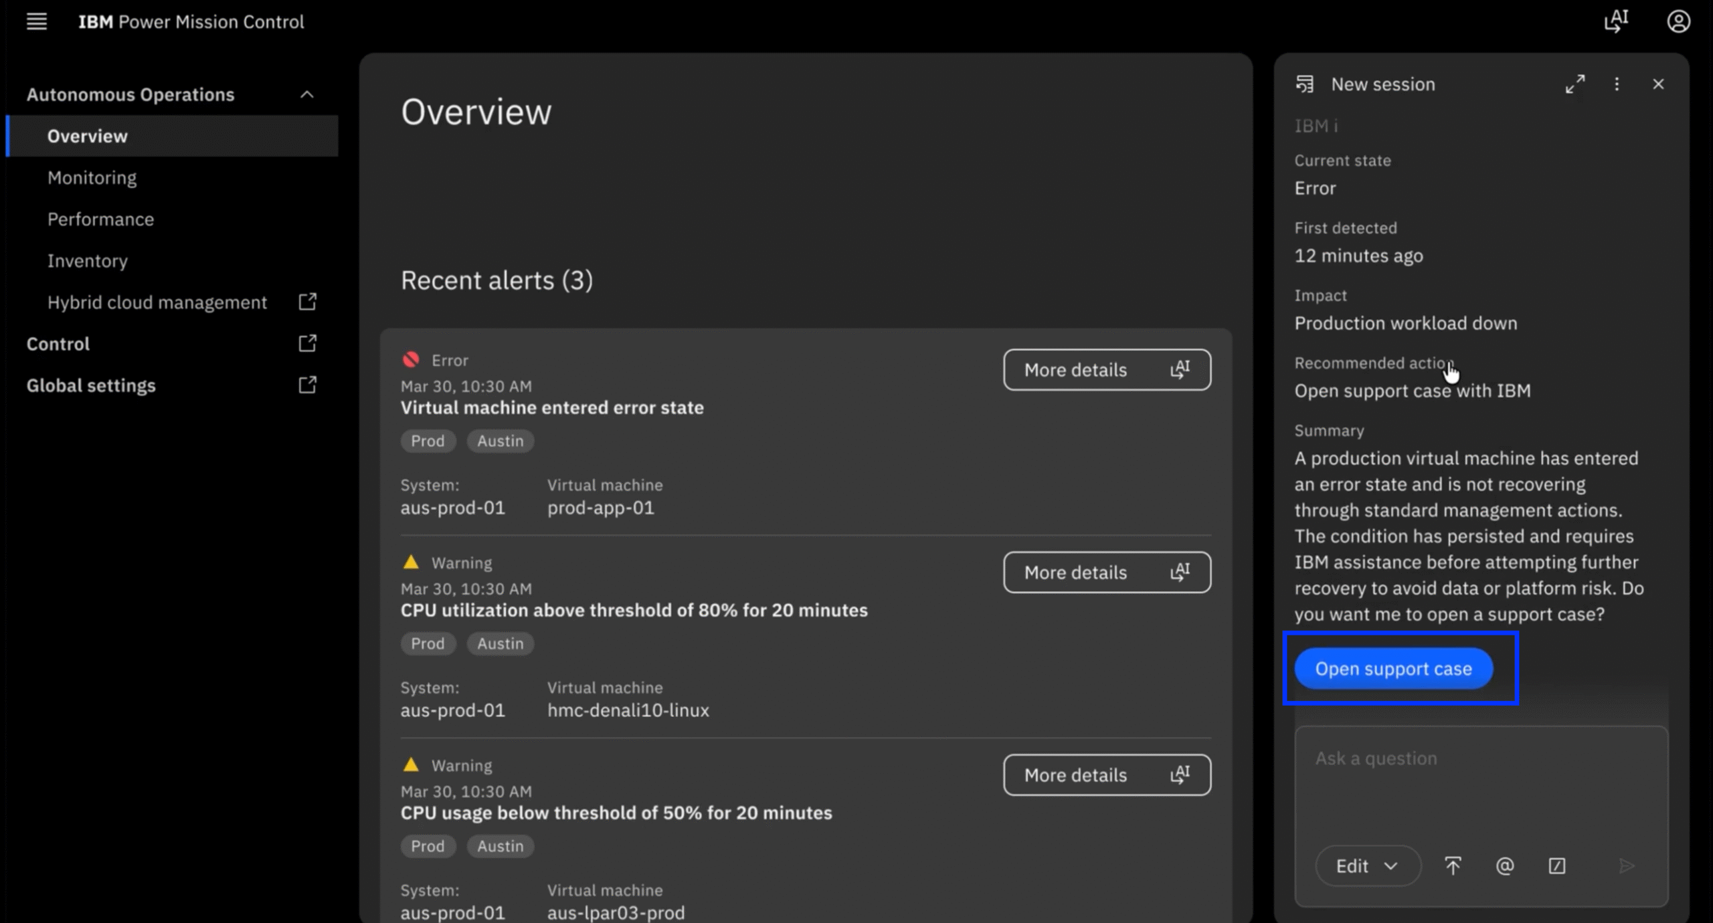Click the @ mention icon
The height and width of the screenshot is (923, 1713).
click(x=1505, y=866)
